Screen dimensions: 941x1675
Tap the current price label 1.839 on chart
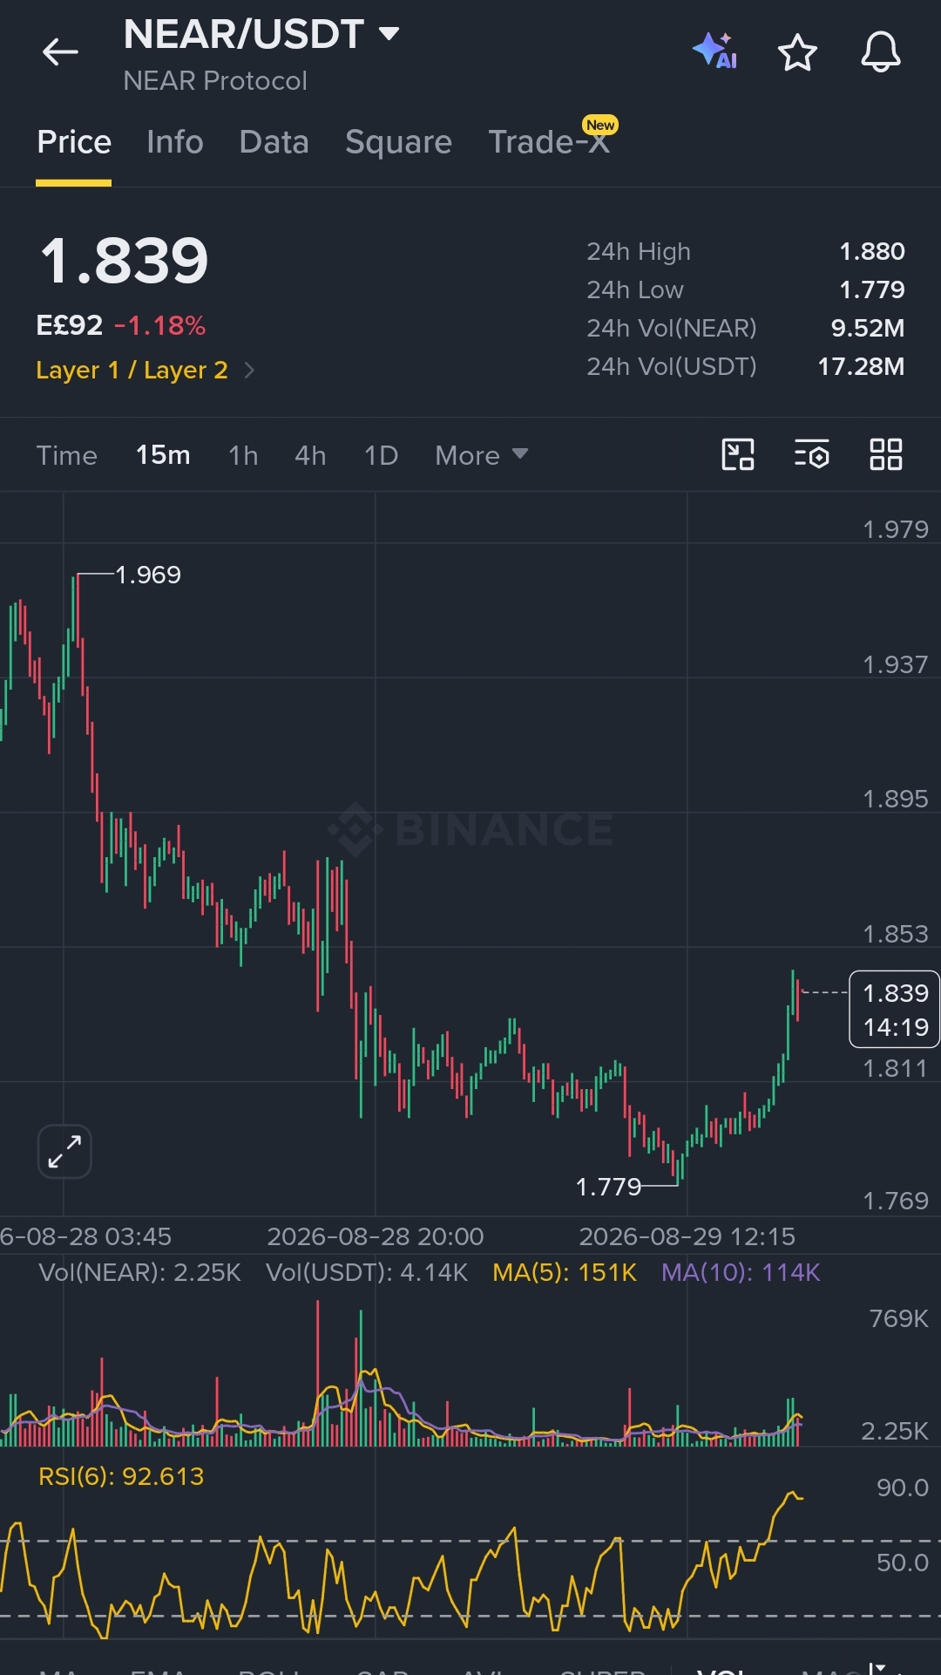(895, 1010)
